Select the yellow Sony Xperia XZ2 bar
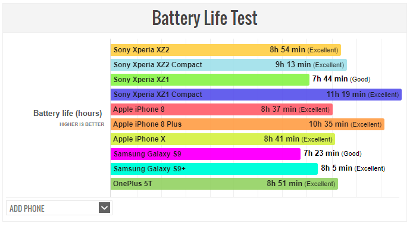 [x=226, y=50]
